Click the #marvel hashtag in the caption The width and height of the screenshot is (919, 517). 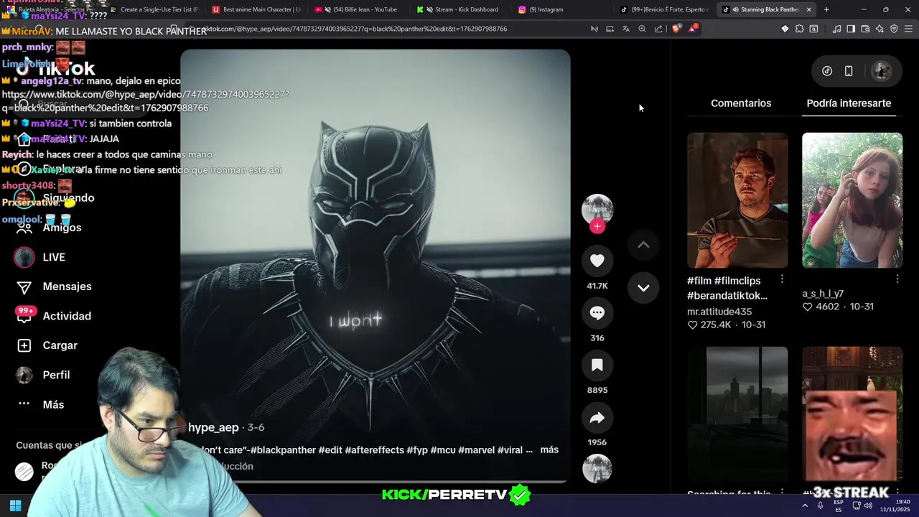point(476,450)
